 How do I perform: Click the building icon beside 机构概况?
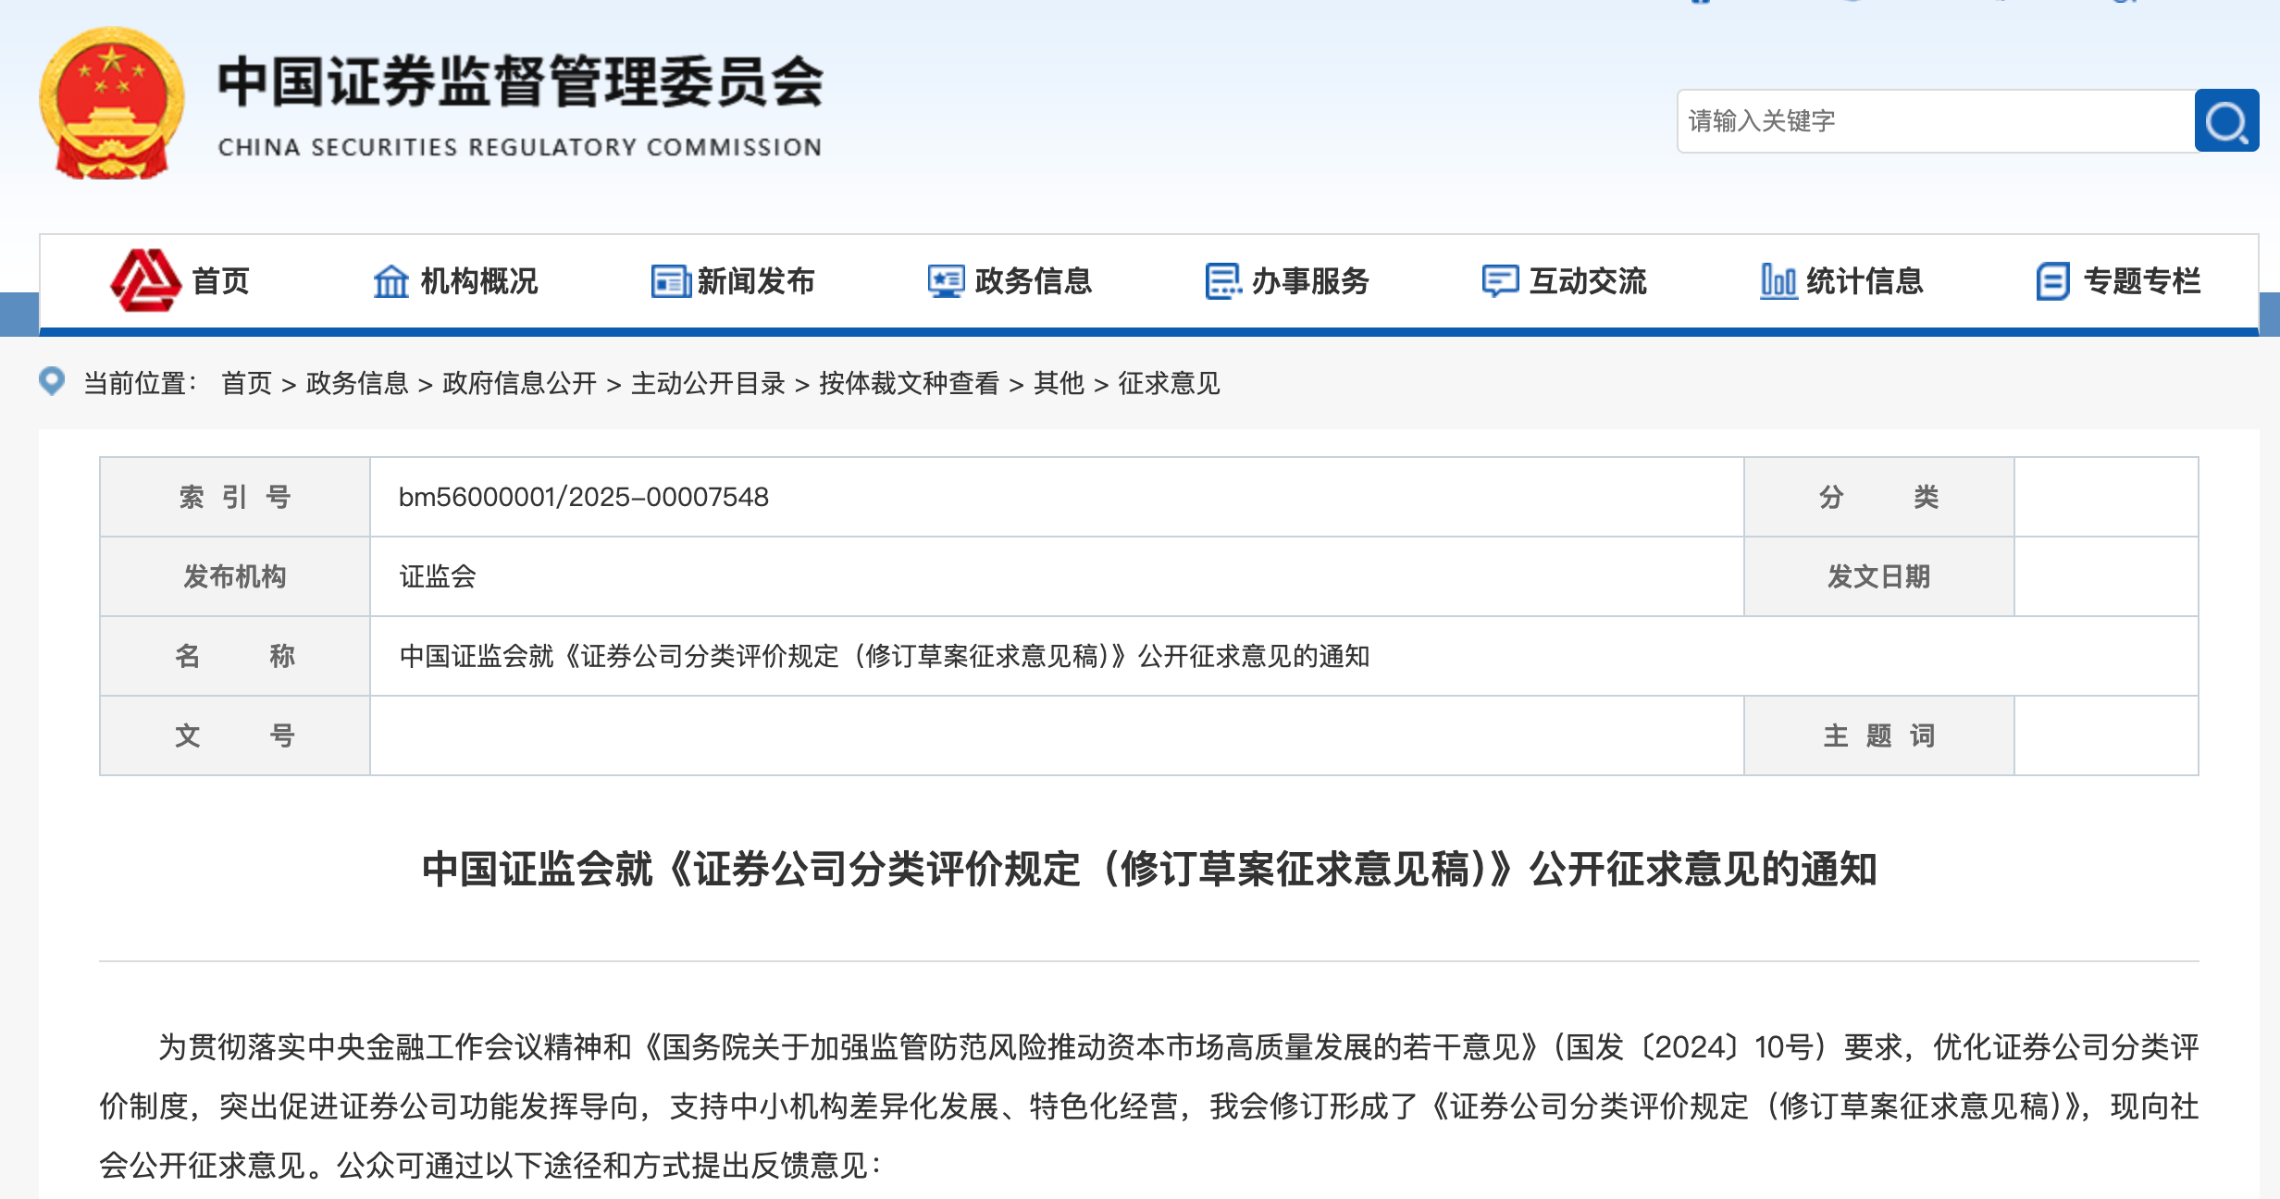coord(390,281)
